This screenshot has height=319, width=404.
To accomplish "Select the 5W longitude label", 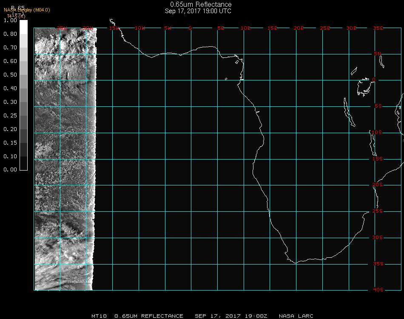I will [168, 28].
